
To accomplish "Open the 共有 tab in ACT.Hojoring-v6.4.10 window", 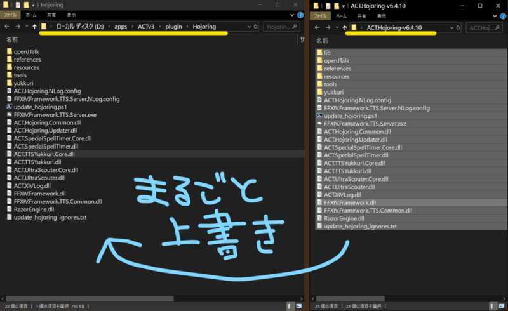I will point(361,16).
